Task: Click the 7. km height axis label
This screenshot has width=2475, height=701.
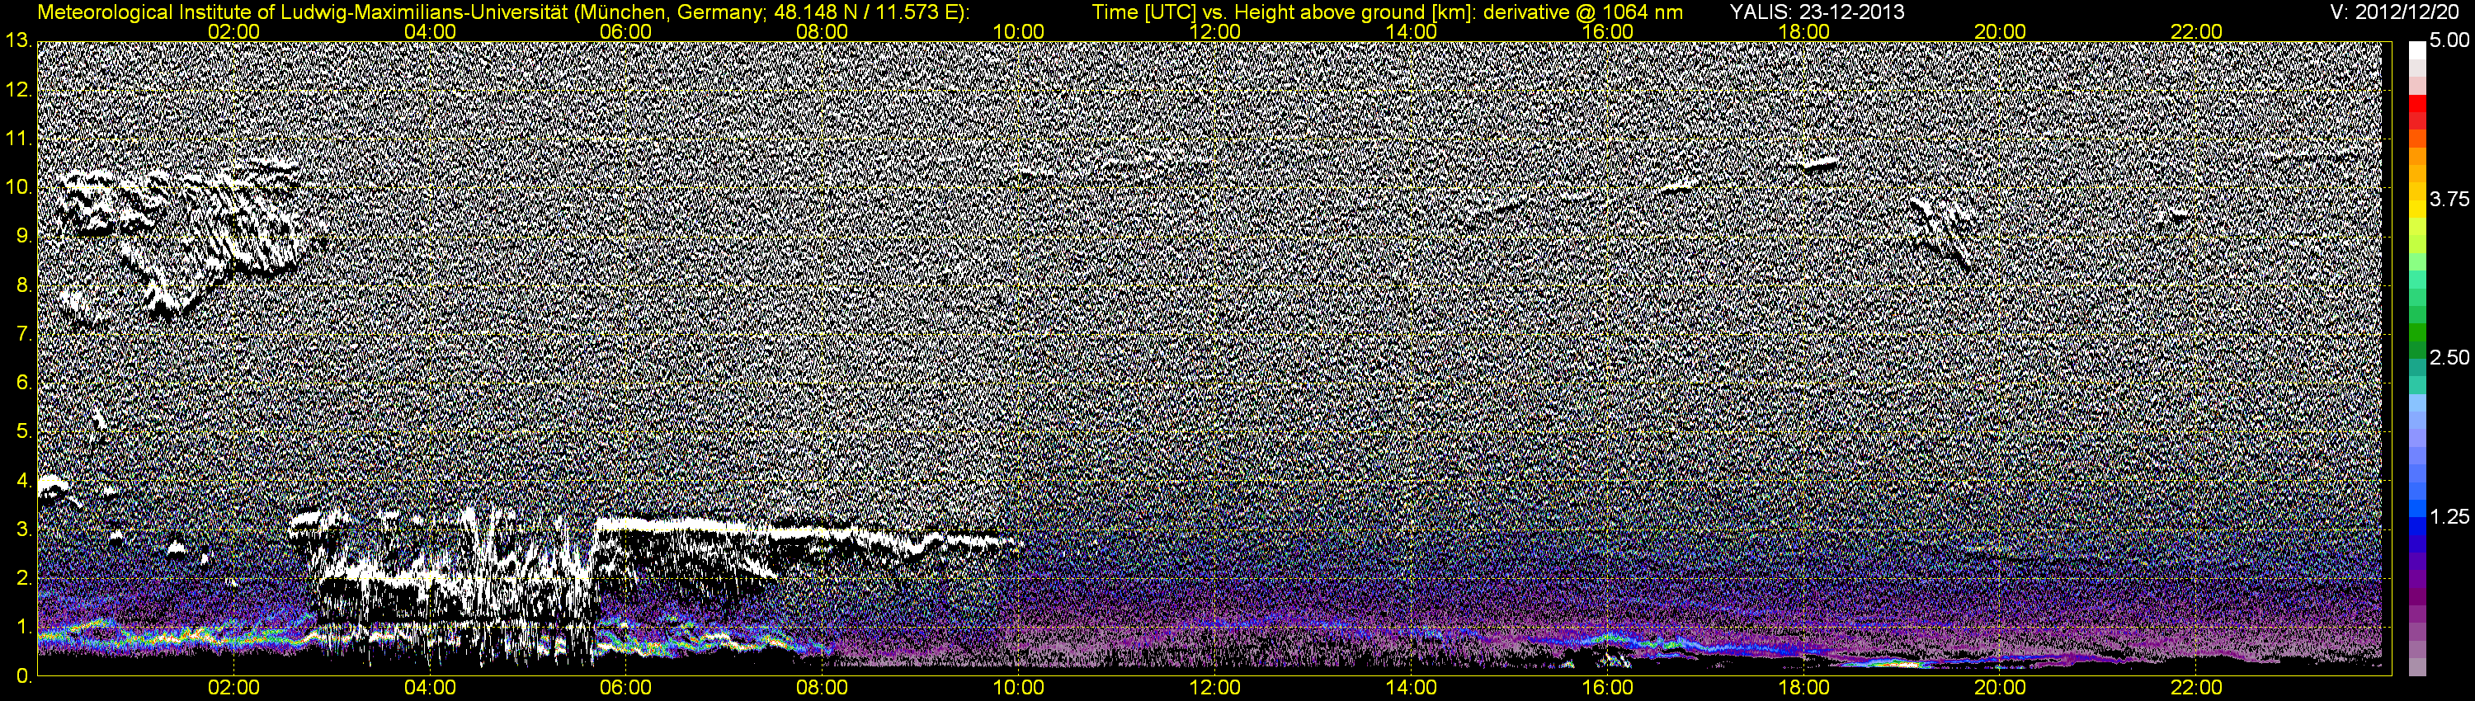Action: point(23,334)
